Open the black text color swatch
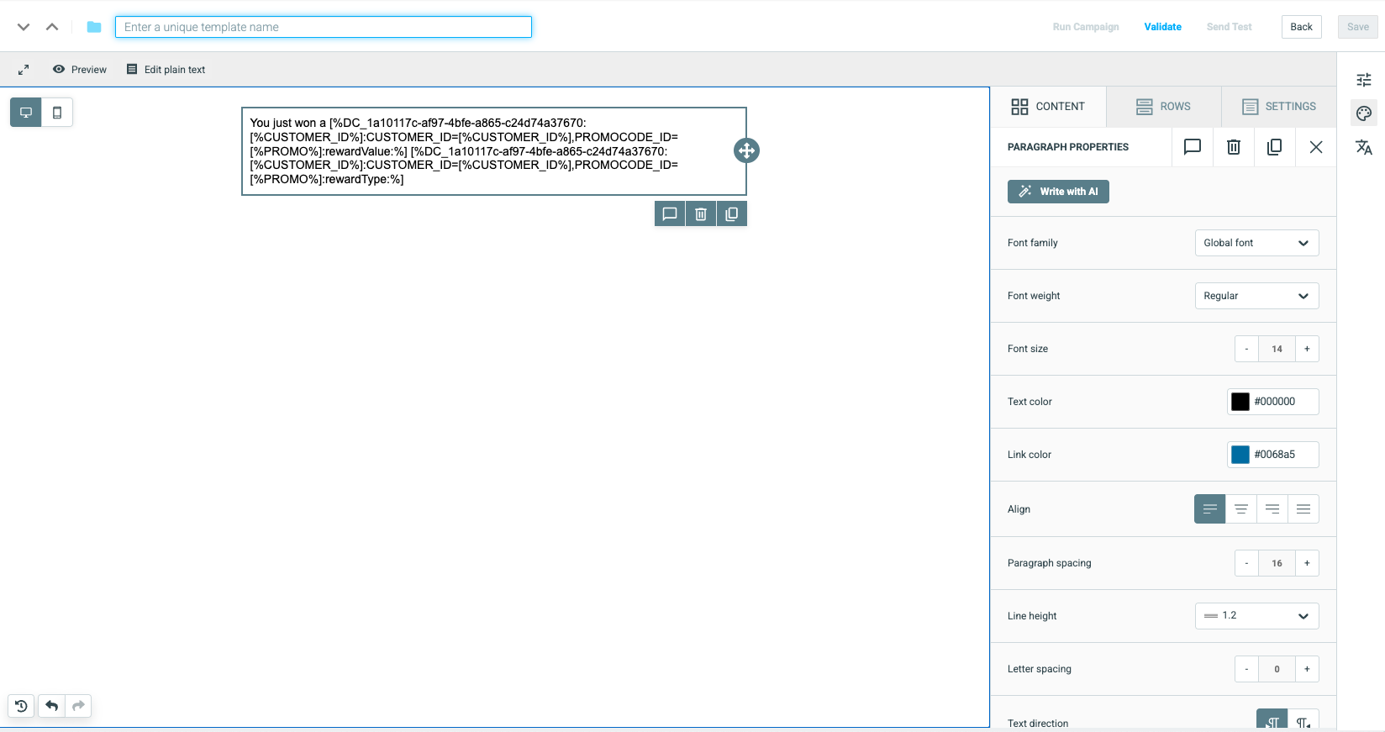Screen dimensions: 1385x732 tap(1240, 402)
